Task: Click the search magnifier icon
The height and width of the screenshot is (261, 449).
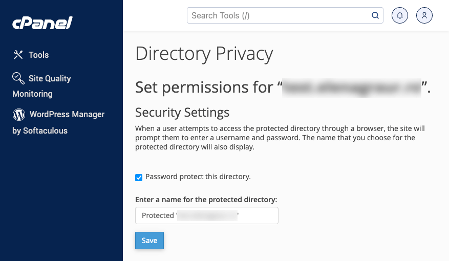Action: [375, 15]
